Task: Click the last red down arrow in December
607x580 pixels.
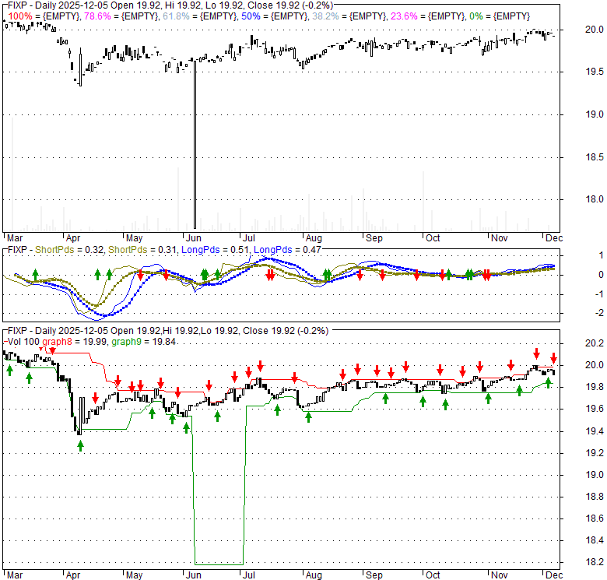Action: [554, 359]
